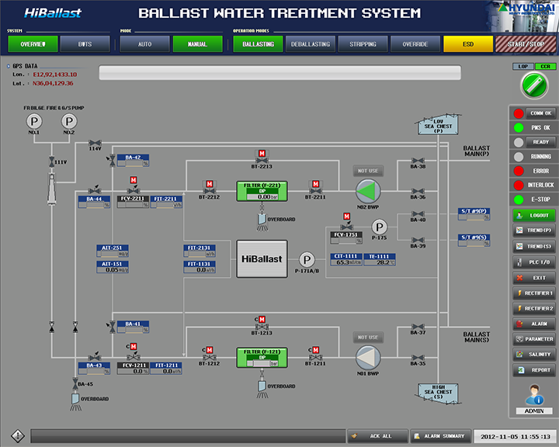Viewport: 559px width, 447px height.
Task: Open the SALINITY page
Action: (x=534, y=355)
